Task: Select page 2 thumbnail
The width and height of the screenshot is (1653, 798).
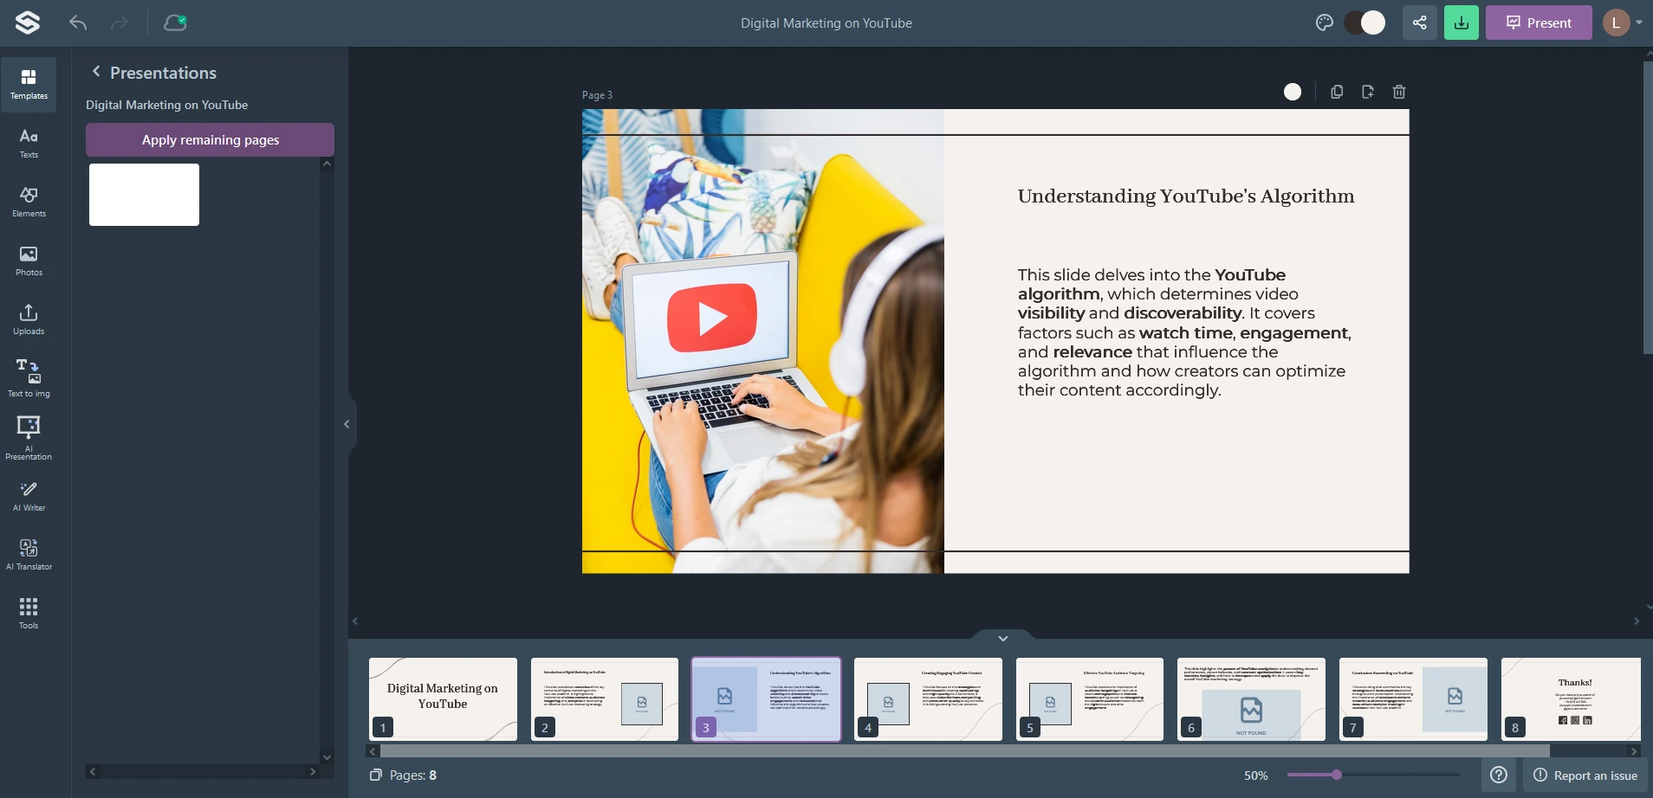Action: [x=605, y=699]
